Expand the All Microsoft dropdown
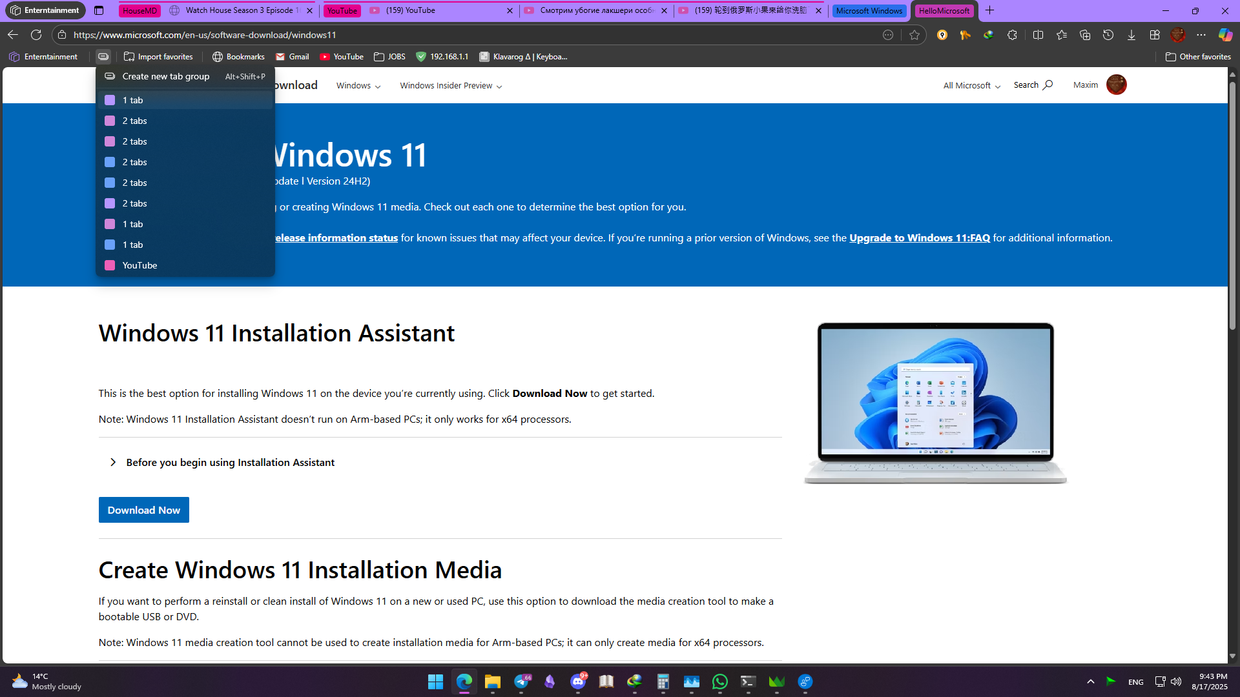This screenshot has height=697, width=1240. [x=971, y=85]
